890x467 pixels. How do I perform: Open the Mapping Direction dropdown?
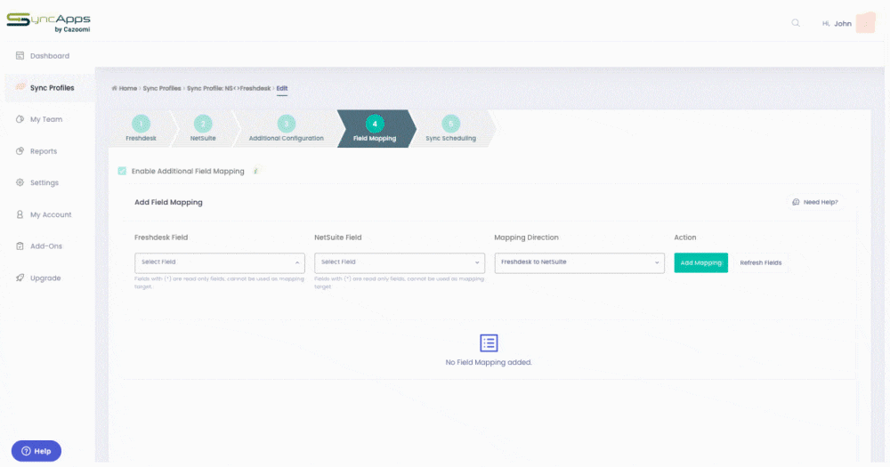pyautogui.click(x=579, y=262)
